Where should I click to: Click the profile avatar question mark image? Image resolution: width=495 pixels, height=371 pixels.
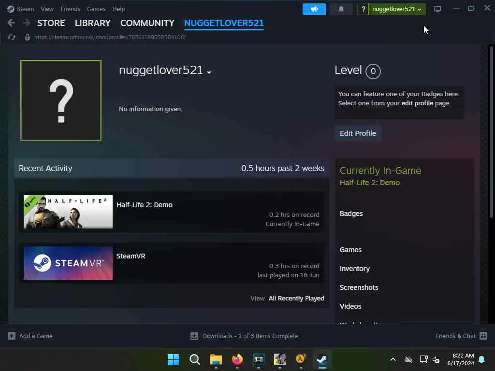pyautogui.click(x=61, y=100)
